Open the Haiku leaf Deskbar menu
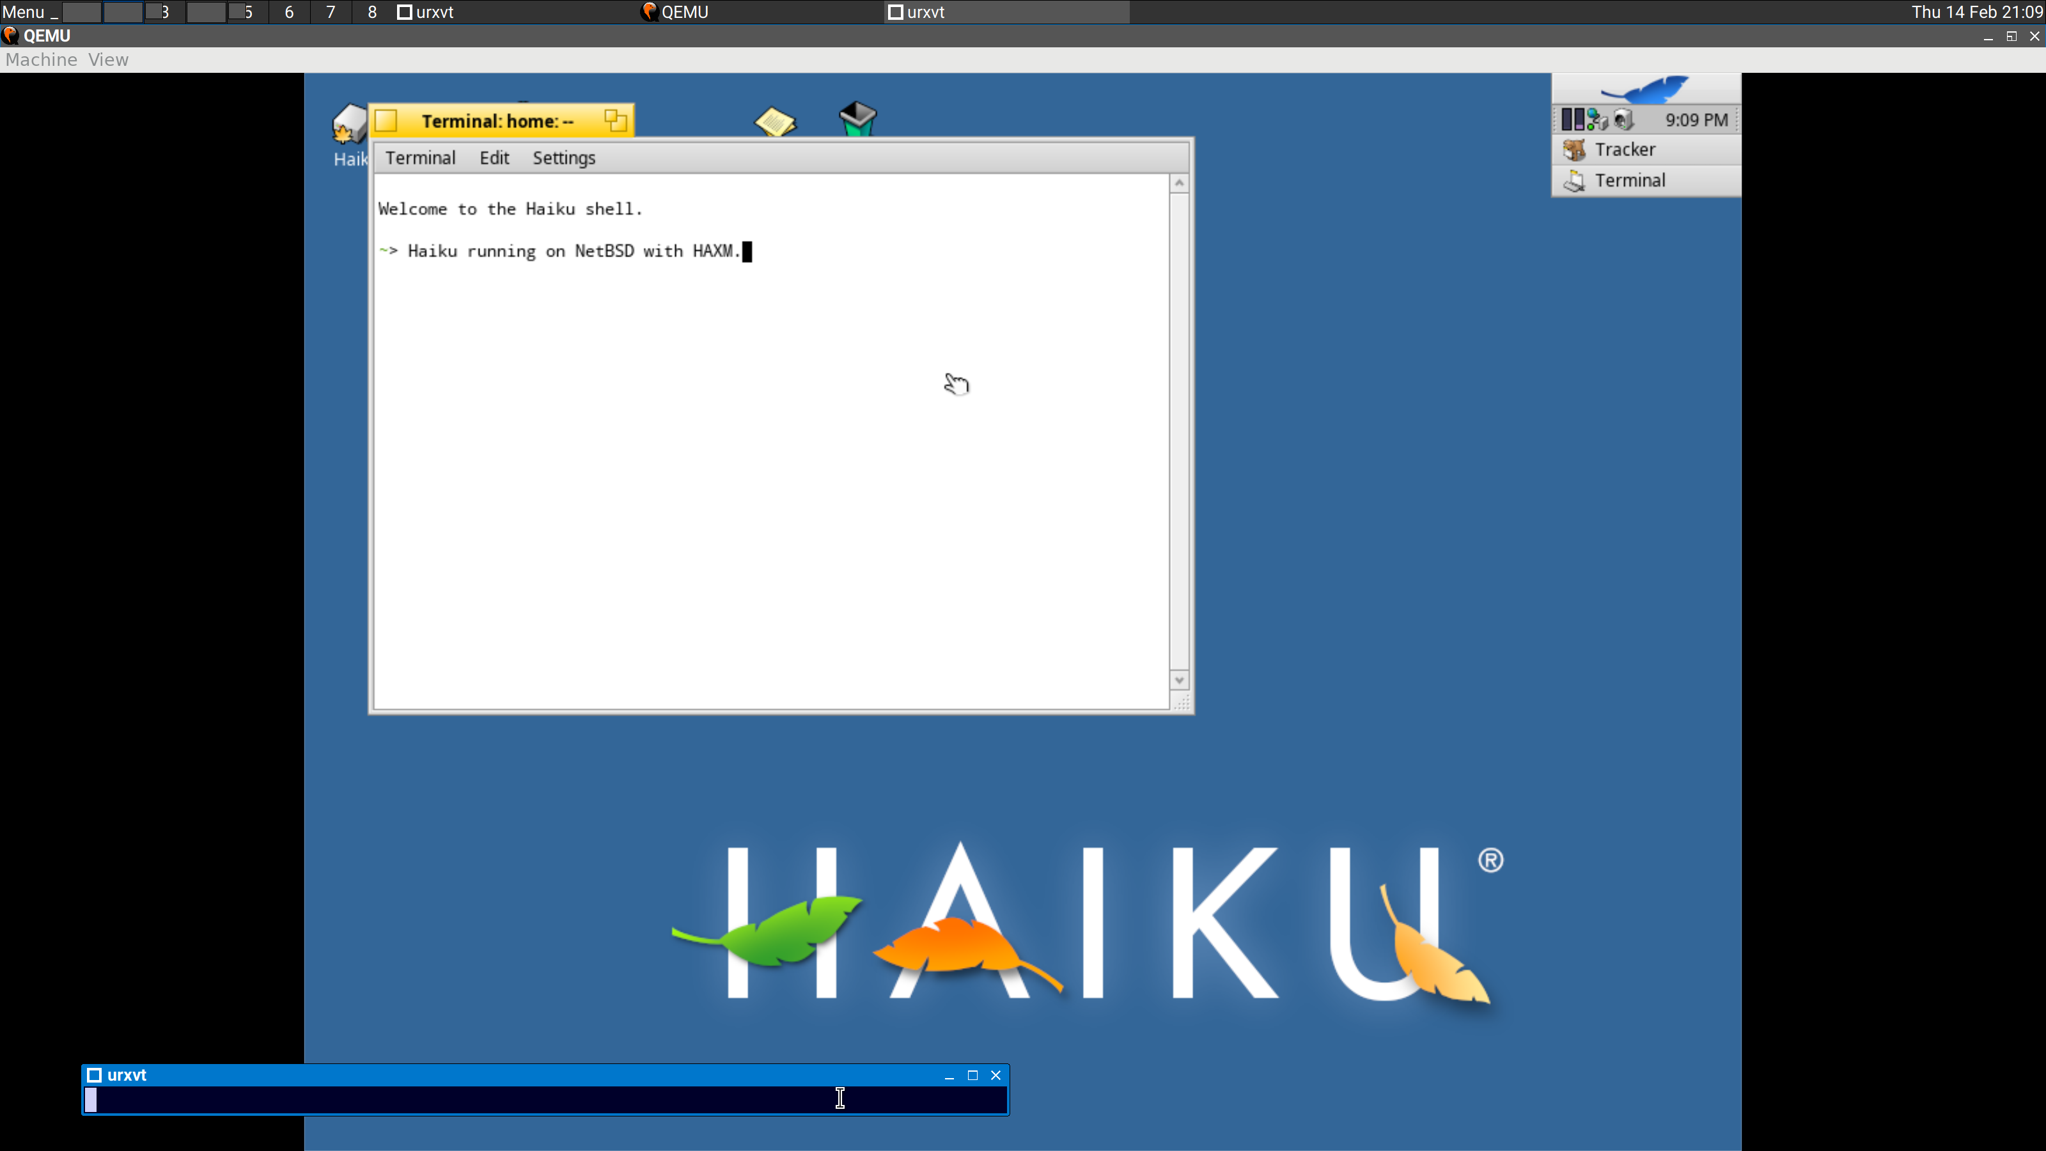The width and height of the screenshot is (2046, 1151). 1646,90
